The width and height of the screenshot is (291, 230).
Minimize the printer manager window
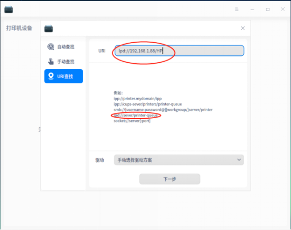(x=252, y=9)
